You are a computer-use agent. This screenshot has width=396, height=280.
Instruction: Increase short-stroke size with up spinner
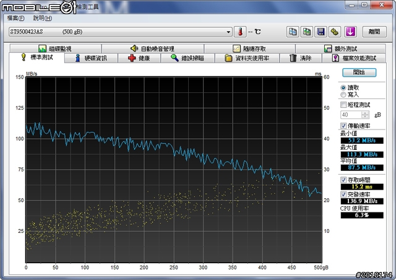tap(365, 113)
